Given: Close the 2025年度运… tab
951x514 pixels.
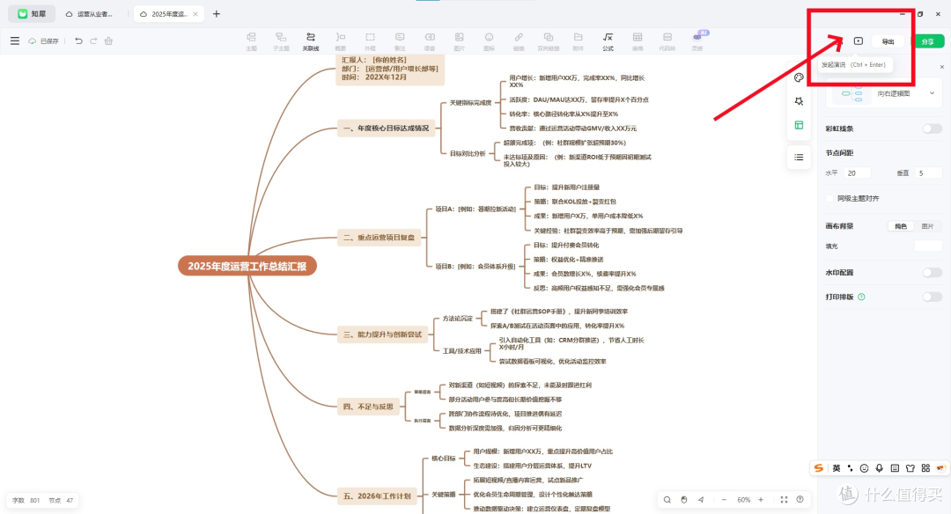Looking at the screenshot, I should point(195,14).
